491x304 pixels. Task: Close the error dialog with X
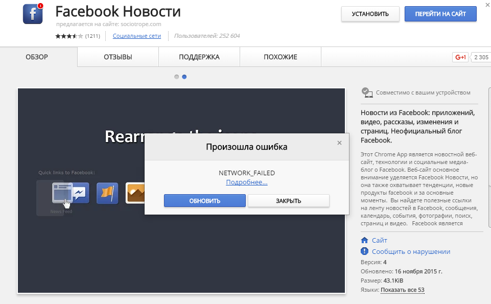[339, 143]
